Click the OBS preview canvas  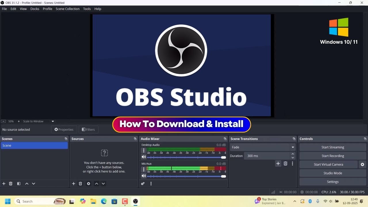click(x=182, y=66)
